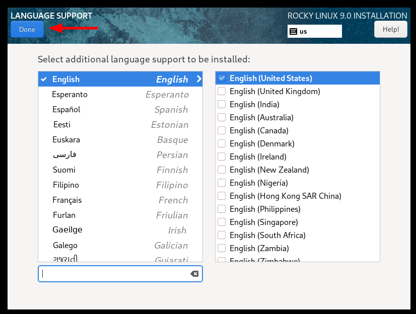Click the Done button
This screenshot has height=314, width=416.
pyautogui.click(x=27, y=29)
